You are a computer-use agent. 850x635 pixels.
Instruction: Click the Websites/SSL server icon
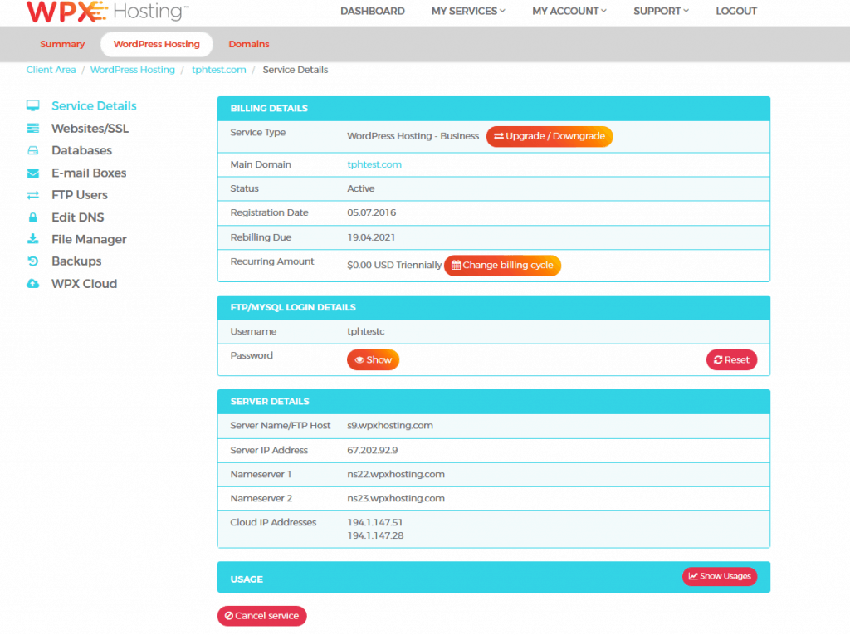coord(33,129)
